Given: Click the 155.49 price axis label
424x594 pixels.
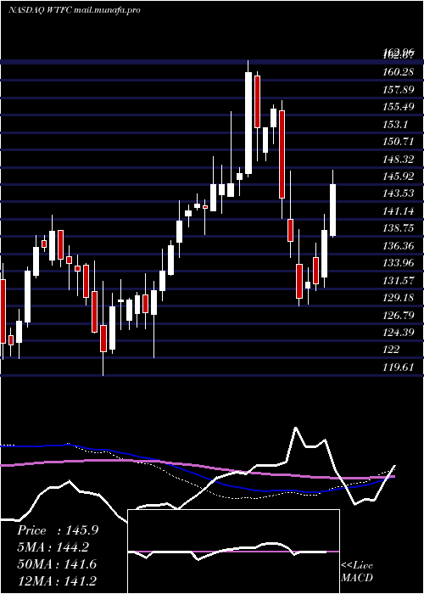Looking at the screenshot, I should point(398,107).
